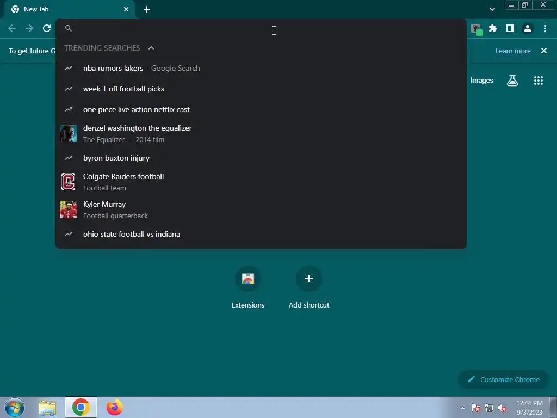The width and height of the screenshot is (557, 418).
Task: Click the Customize Chrome button
Action: (503, 379)
